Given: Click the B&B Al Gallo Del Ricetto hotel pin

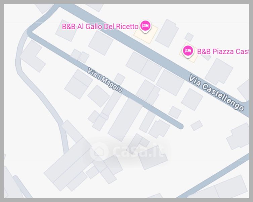Looking at the screenshot, I should [145, 26].
